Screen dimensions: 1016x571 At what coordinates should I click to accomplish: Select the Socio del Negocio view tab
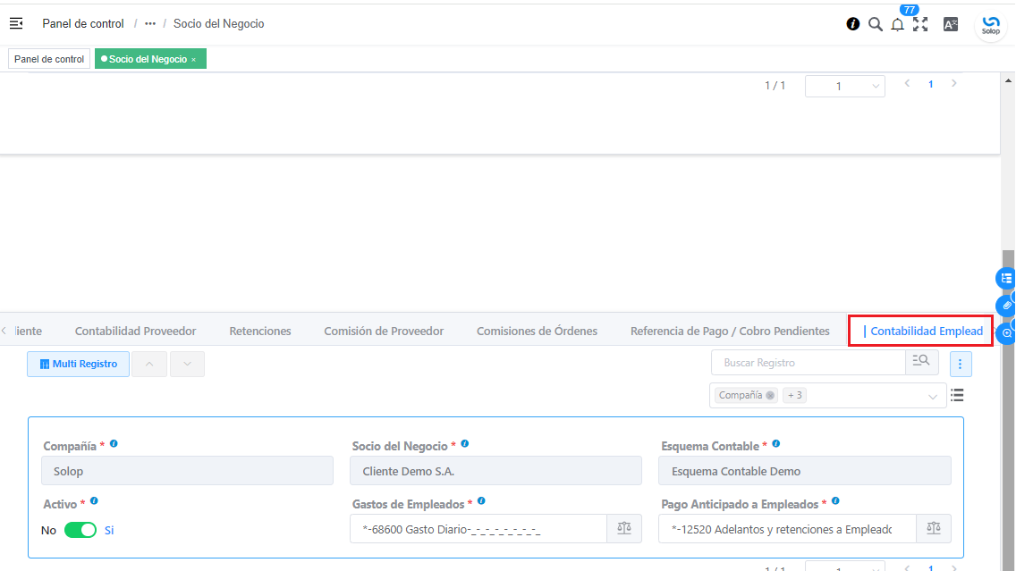click(150, 59)
